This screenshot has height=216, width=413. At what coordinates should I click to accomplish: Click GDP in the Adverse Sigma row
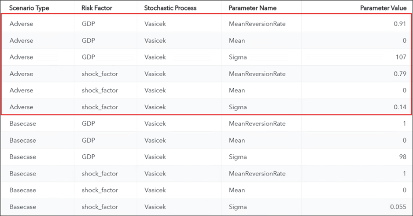(x=88, y=57)
